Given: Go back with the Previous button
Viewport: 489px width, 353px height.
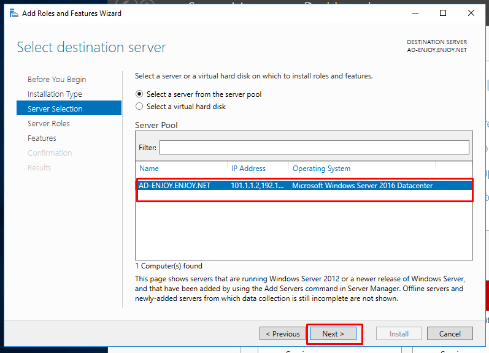Looking at the screenshot, I should (x=283, y=333).
